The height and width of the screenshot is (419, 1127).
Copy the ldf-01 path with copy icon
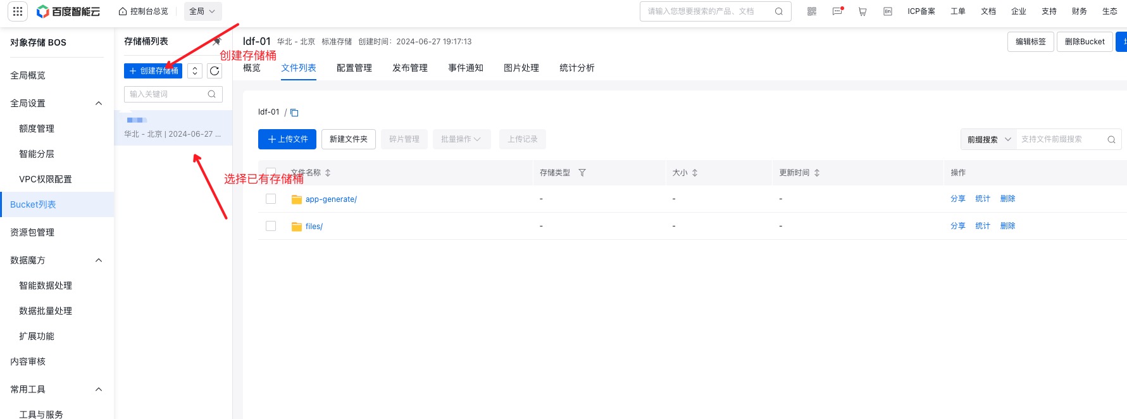coord(294,113)
